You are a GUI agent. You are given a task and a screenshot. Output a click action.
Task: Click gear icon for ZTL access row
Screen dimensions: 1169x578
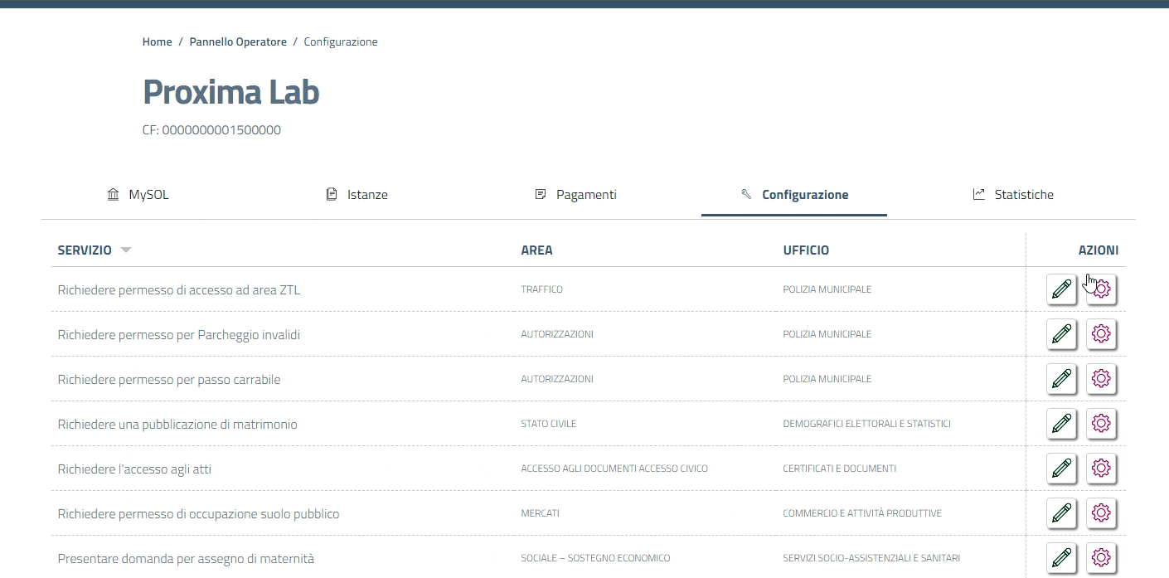(x=1102, y=289)
